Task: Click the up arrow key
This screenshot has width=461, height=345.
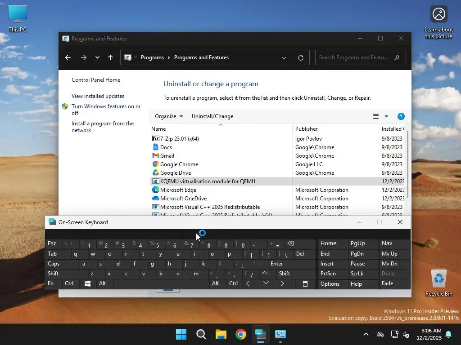Action: pos(265,273)
